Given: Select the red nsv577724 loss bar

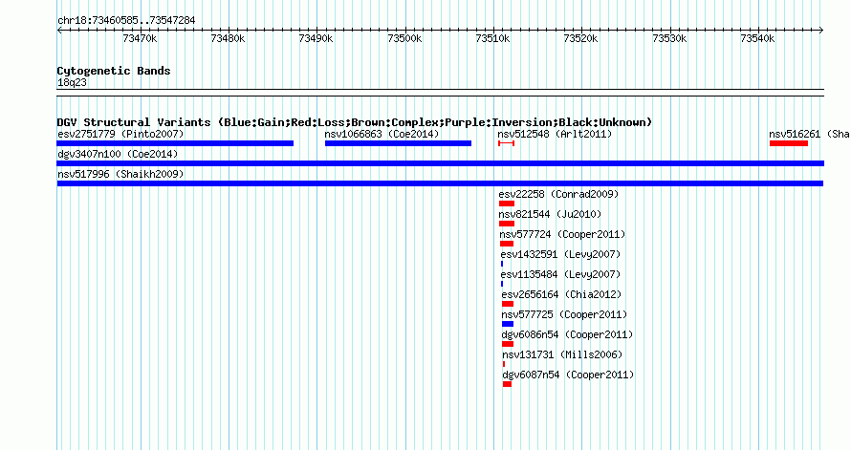Looking at the screenshot, I should click(507, 244).
